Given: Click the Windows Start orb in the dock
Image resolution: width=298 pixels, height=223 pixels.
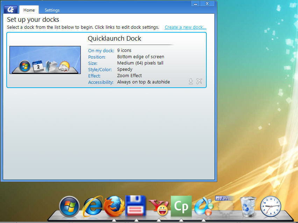Looking at the screenshot, I should [x=69, y=206].
